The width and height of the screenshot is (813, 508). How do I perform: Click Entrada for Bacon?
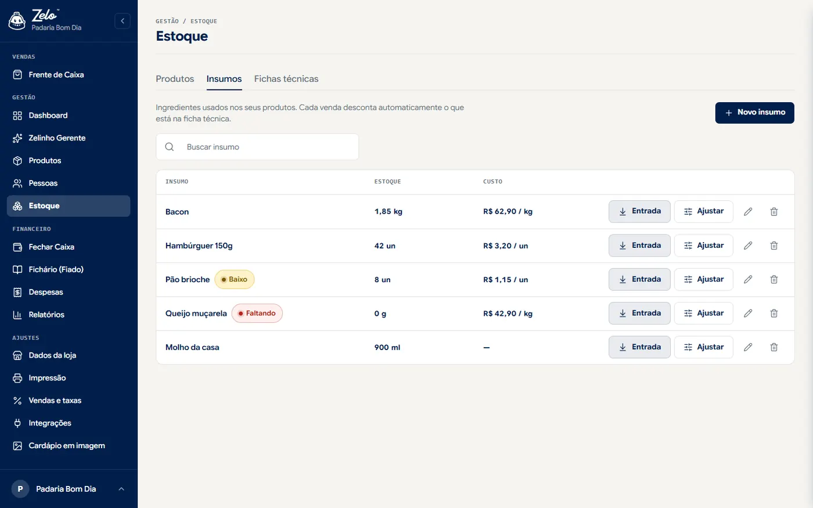(x=639, y=211)
